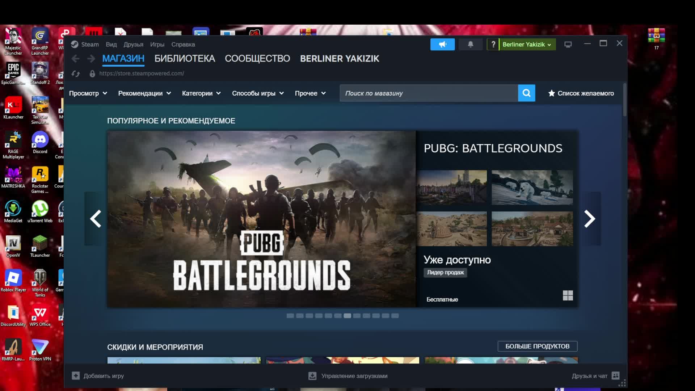695x391 pixels.
Task: Switch to the БИБЛИОТЕКА tab
Action: coord(185,58)
